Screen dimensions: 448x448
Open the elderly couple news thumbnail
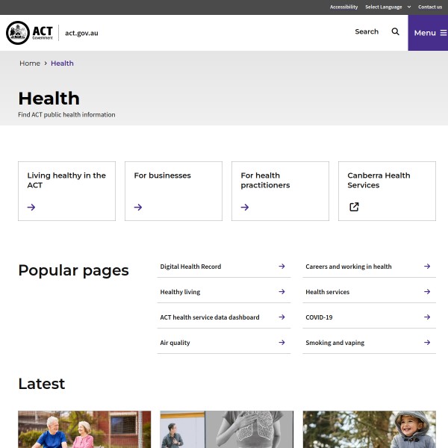point(84,429)
